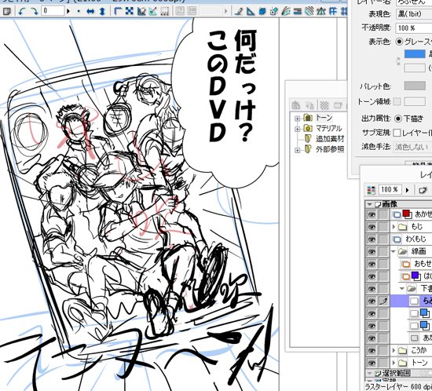Collapse the 線画 layer folder
Screen dimensions: 432x391
pos(394,251)
